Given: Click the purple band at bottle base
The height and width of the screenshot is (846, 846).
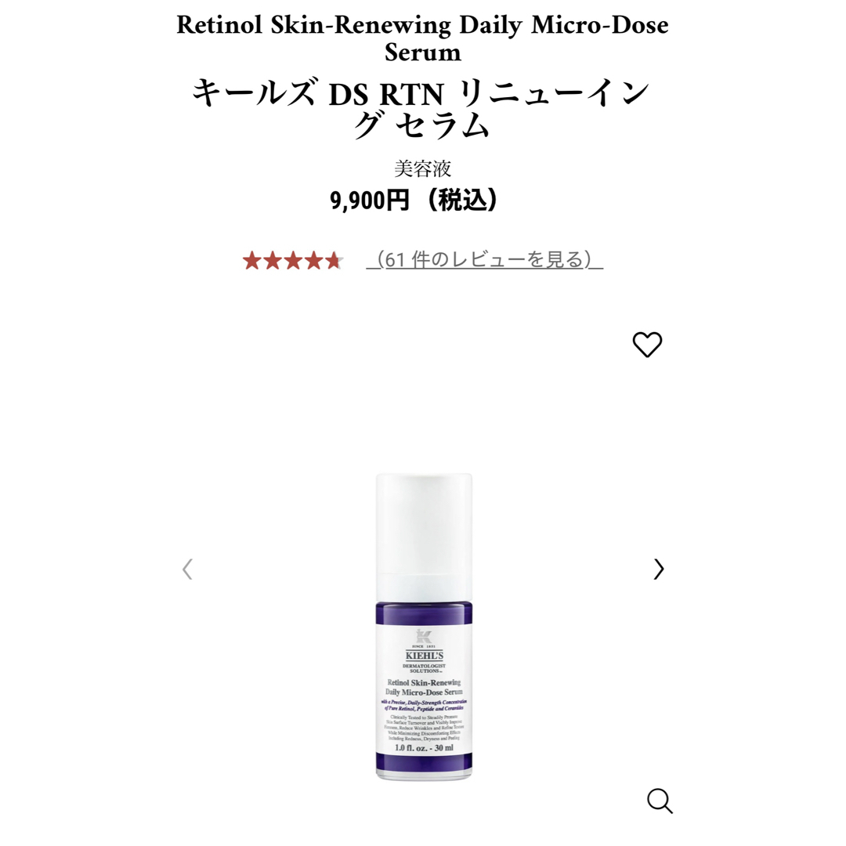Looking at the screenshot, I should click(x=424, y=762).
